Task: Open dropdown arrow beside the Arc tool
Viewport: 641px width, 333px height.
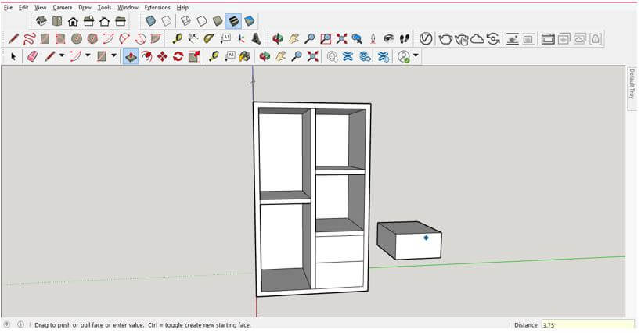Action: click(x=88, y=55)
